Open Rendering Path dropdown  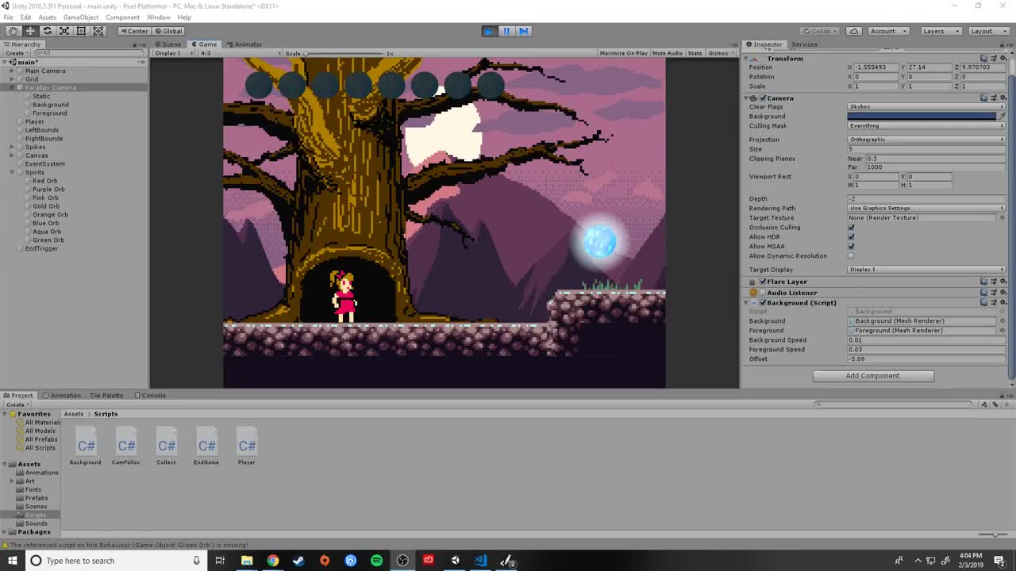(x=926, y=208)
